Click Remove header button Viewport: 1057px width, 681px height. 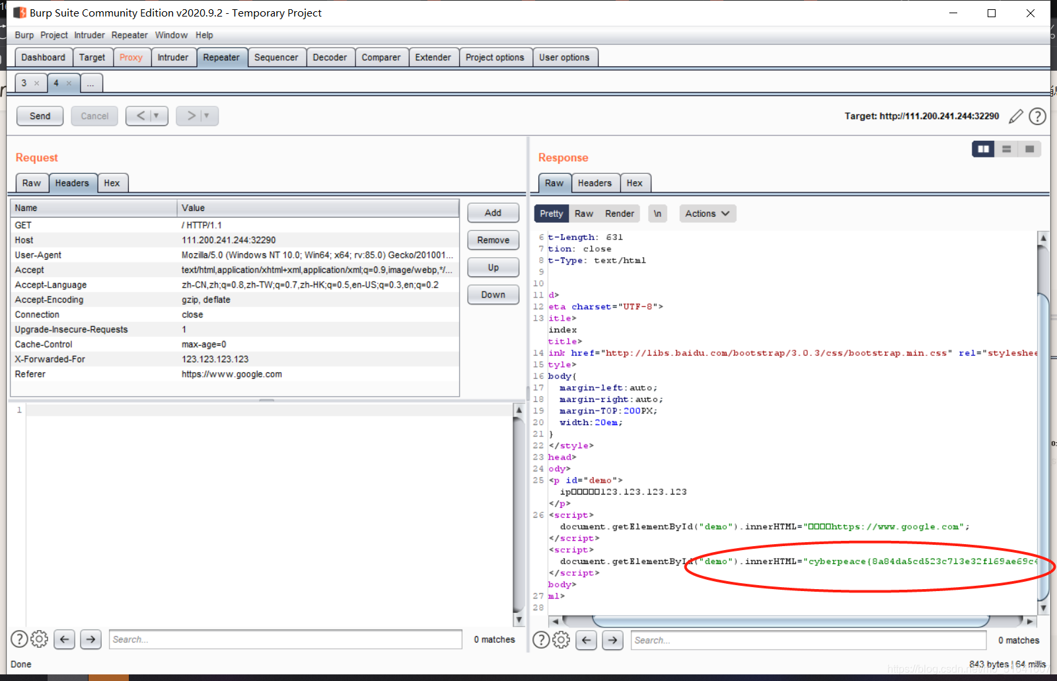pos(493,240)
